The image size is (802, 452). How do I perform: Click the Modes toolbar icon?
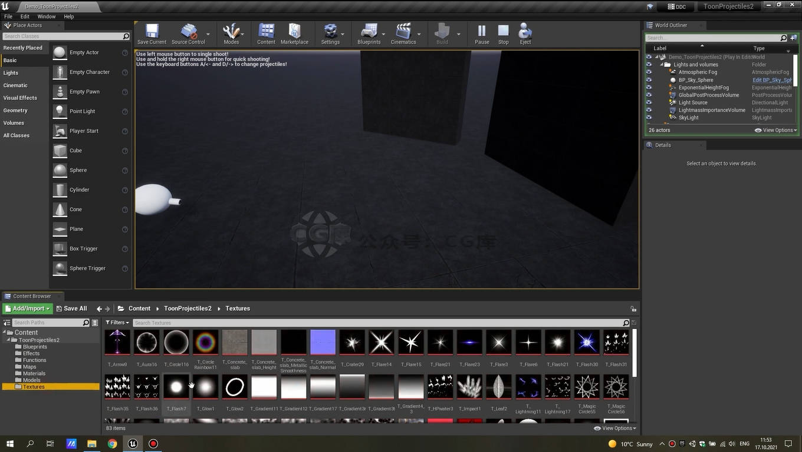pos(231,34)
